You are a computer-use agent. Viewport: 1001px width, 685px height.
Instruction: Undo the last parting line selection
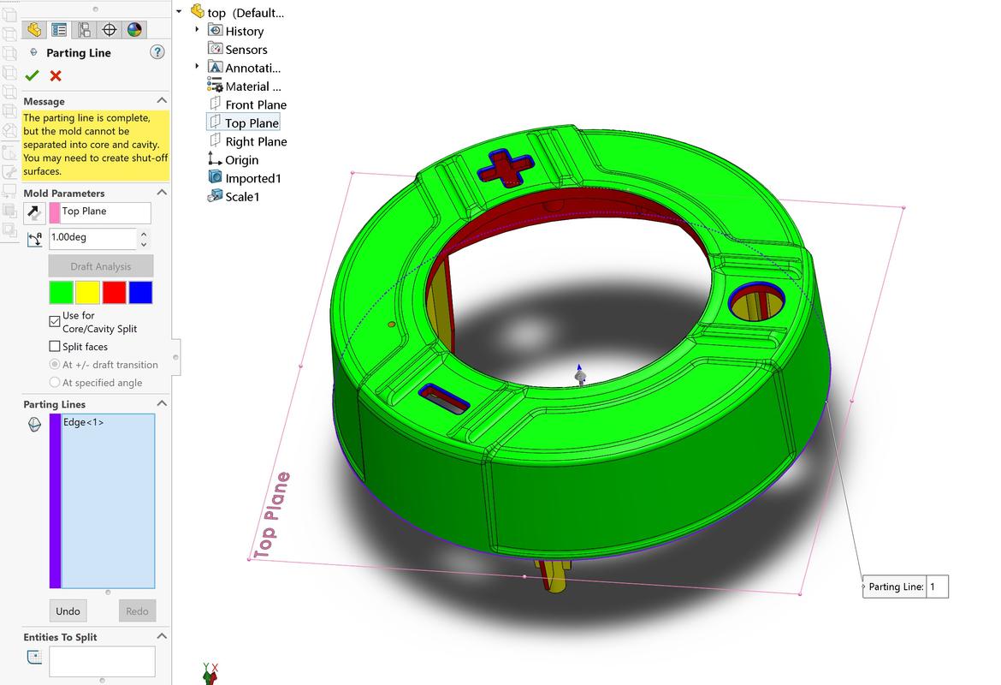[x=68, y=611]
